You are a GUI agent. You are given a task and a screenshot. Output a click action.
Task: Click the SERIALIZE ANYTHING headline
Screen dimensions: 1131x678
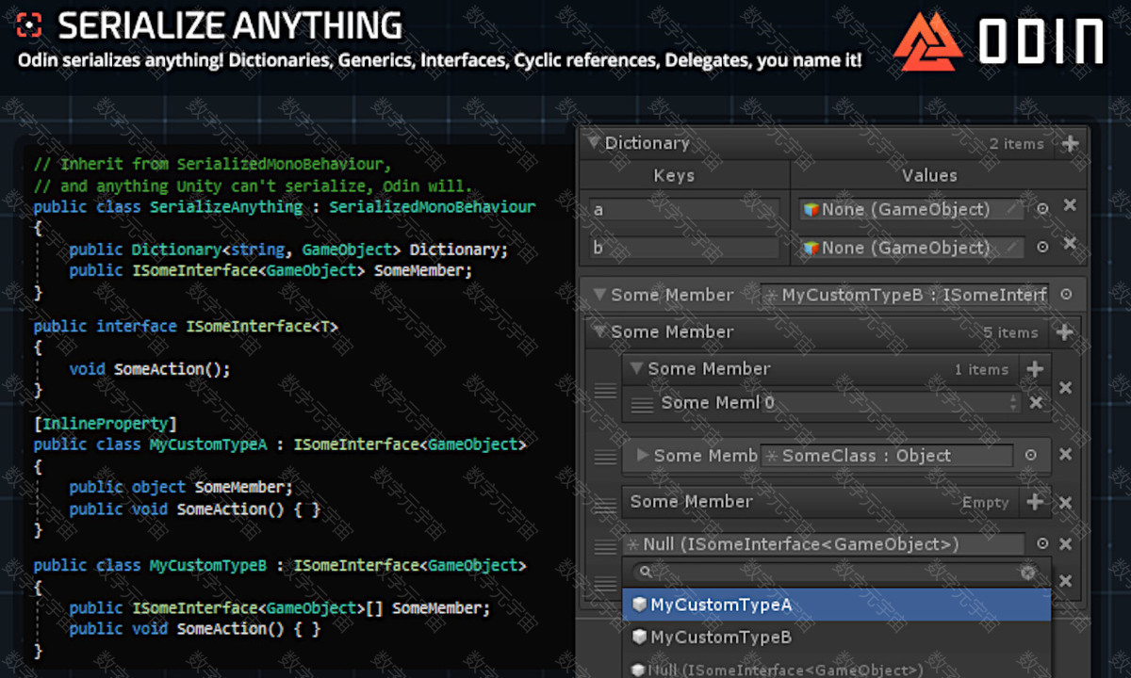point(230,25)
